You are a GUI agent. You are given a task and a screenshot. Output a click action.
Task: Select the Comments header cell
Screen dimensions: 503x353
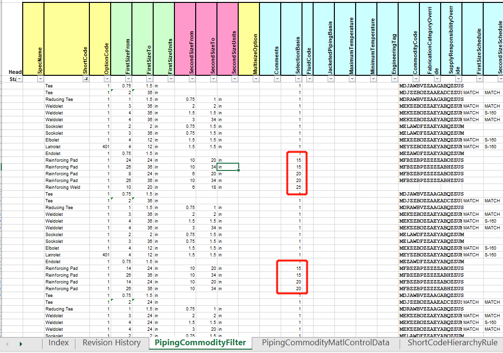270,39
